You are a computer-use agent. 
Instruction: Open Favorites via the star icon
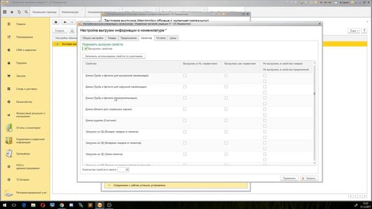[x=12, y=12]
